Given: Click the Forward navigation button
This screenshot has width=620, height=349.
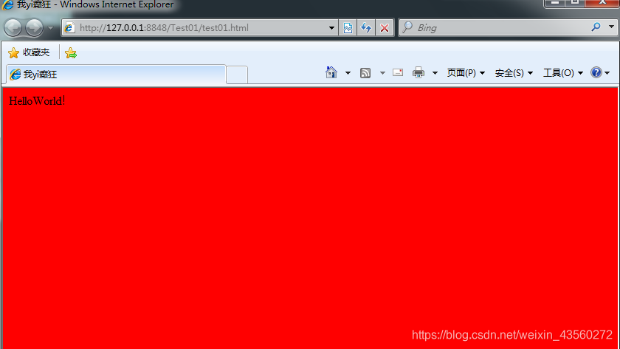Looking at the screenshot, I should pyautogui.click(x=35, y=28).
